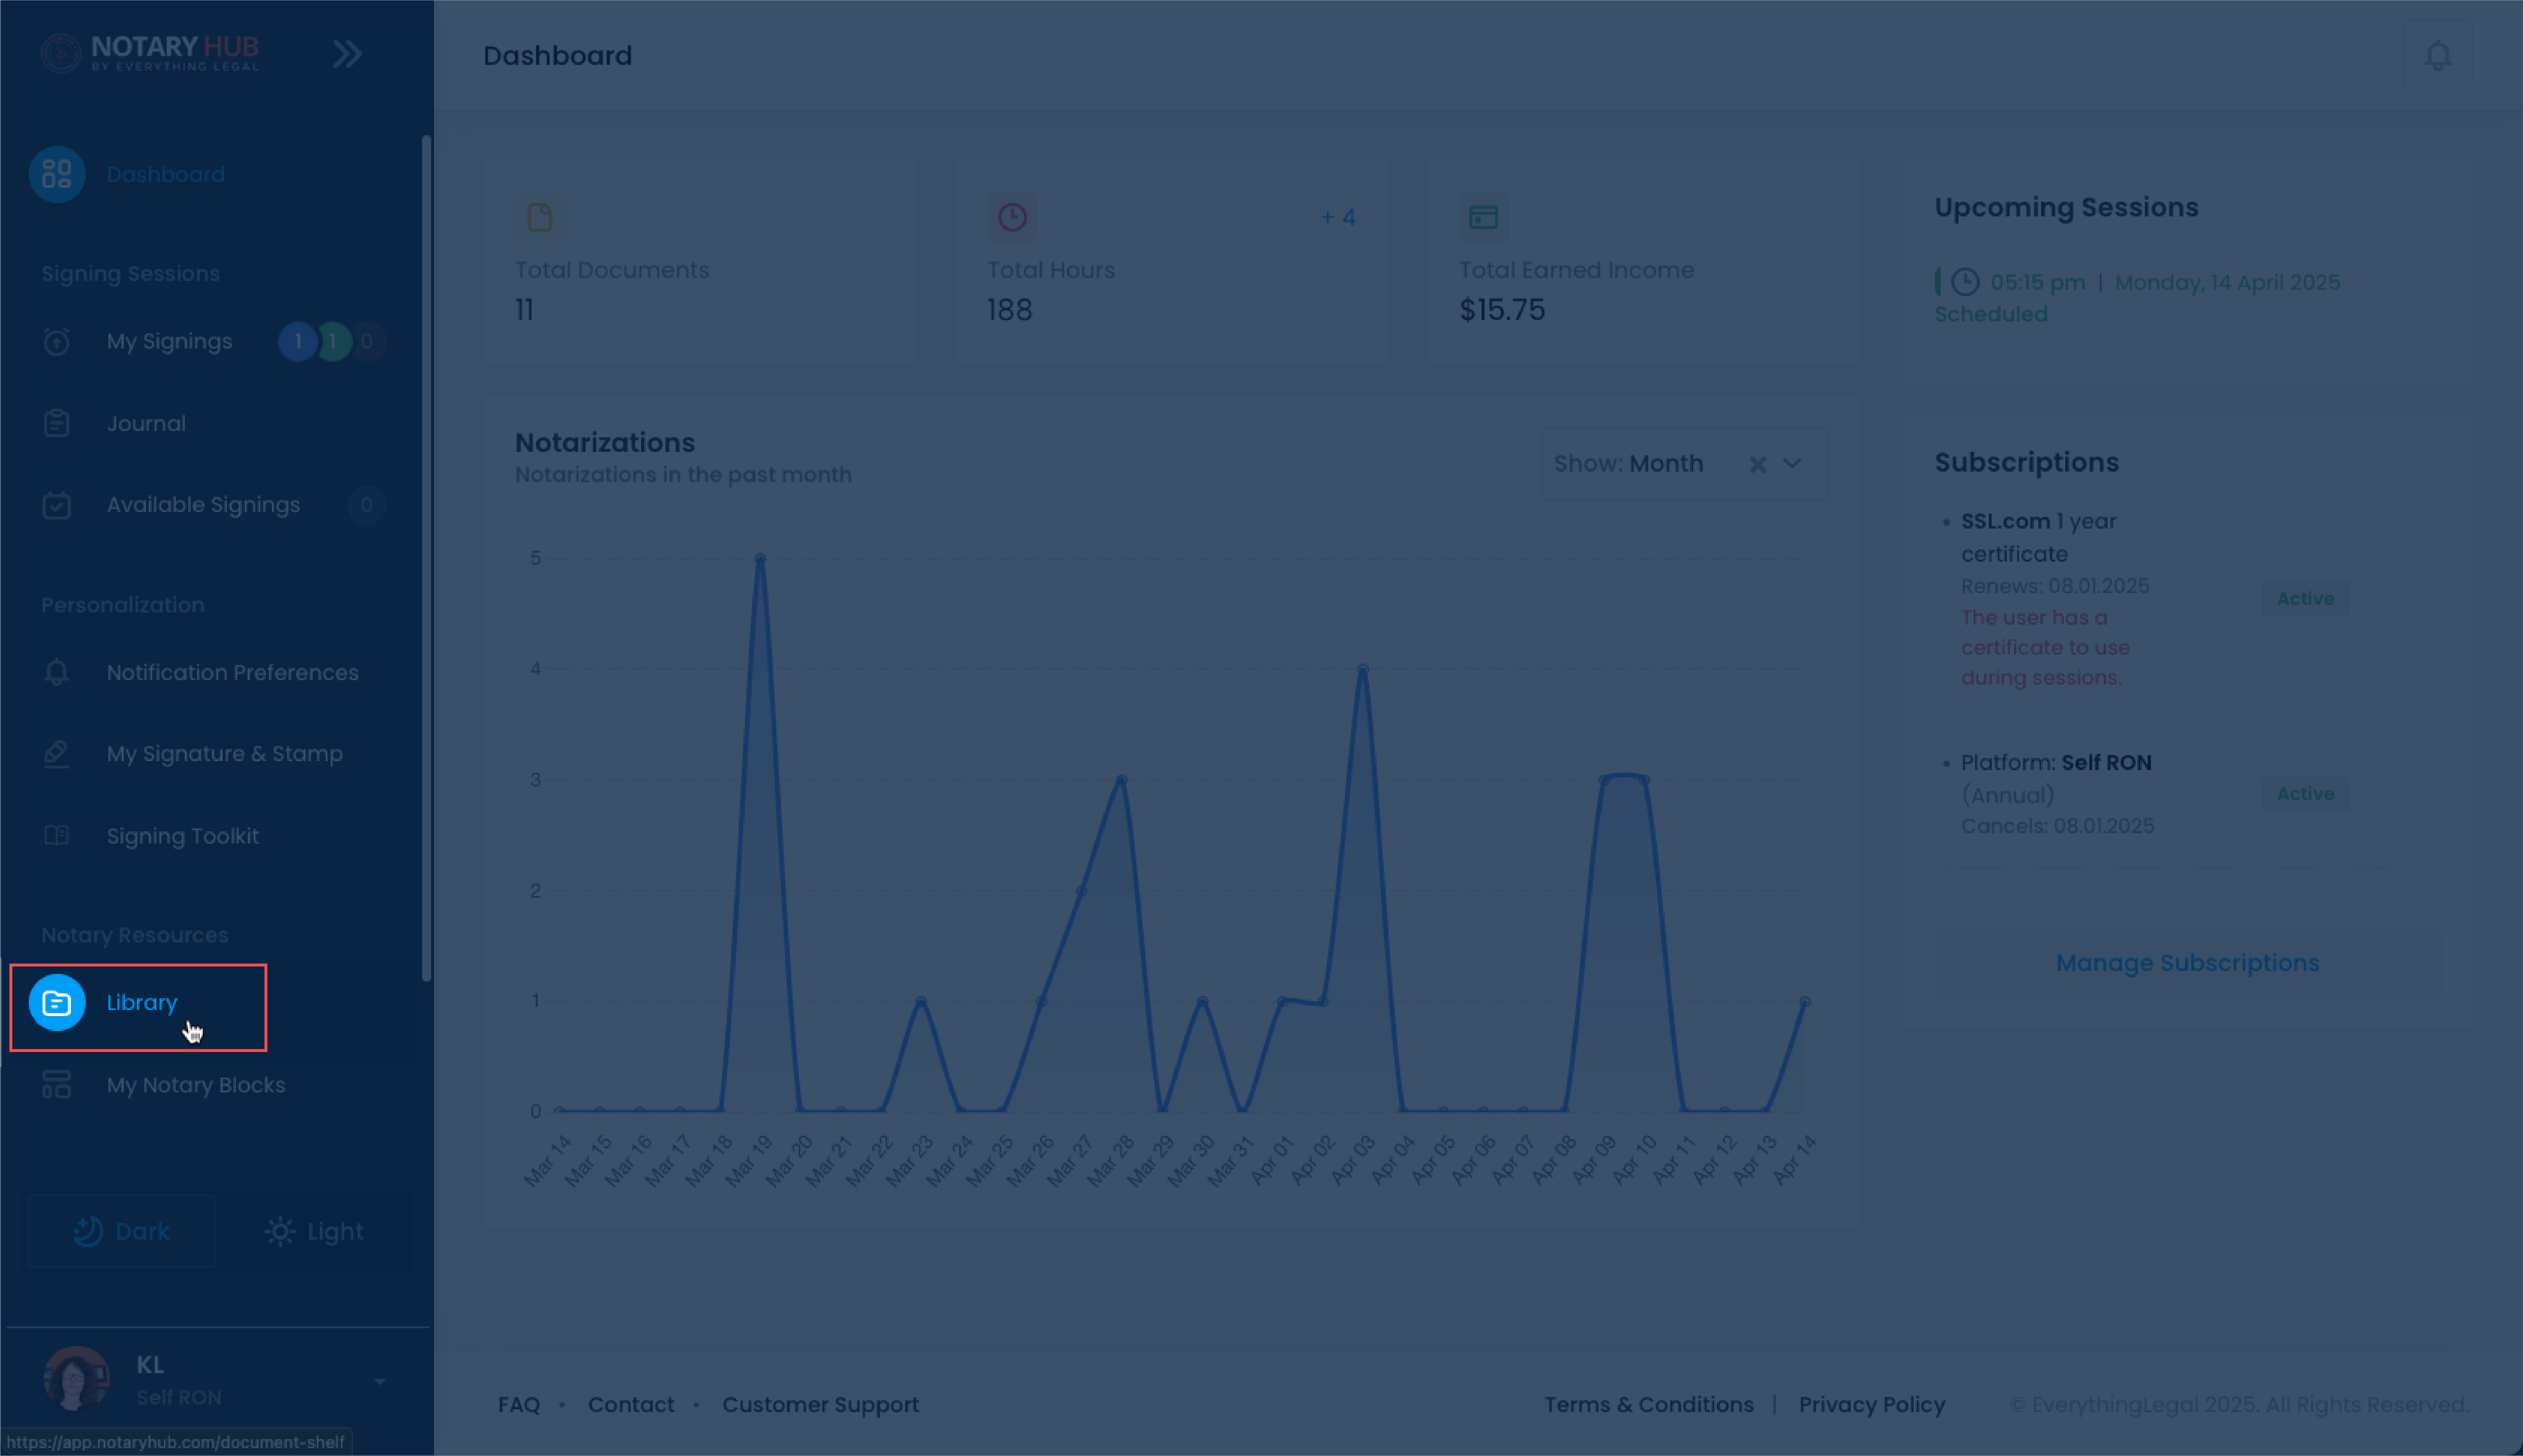Click the Dashboard grid icon

pyautogui.click(x=57, y=174)
